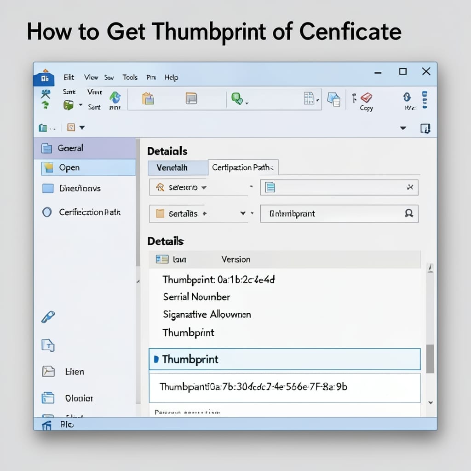The image size is (471, 471).
Task: Select Oloaier in the sidebar
Action: click(79, 398)
